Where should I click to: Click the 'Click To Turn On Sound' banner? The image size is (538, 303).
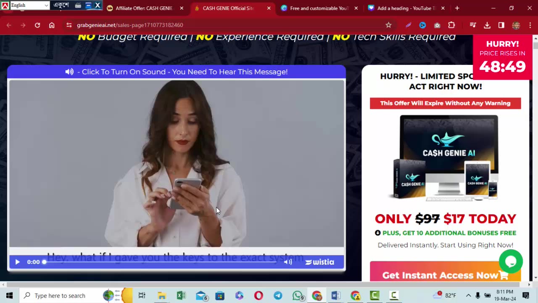click(x=177, y=72)
